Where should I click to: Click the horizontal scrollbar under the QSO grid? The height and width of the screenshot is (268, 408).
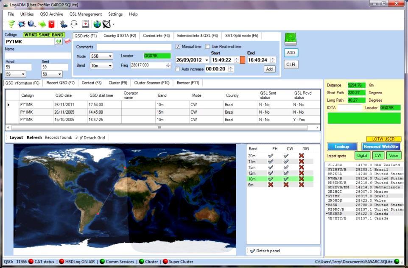[159, 128]
